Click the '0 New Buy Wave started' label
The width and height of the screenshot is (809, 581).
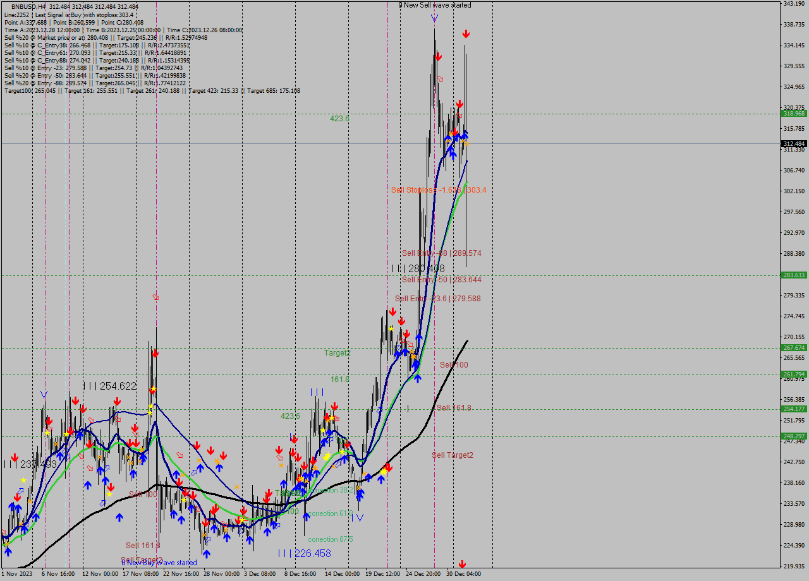(159, 563)
